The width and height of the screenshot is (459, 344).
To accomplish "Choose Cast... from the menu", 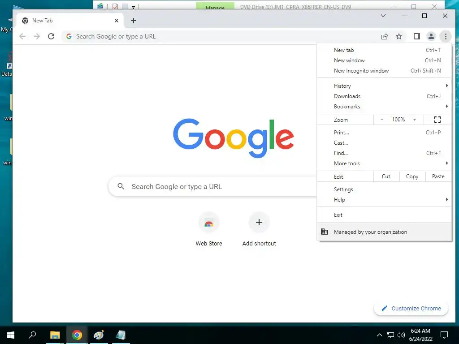I will click(x=384, y=143).
